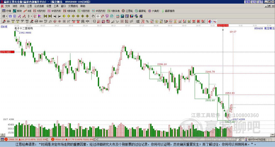Open the T数字表 tool
This screenshot has height=147, width=275.
[114, 11]
